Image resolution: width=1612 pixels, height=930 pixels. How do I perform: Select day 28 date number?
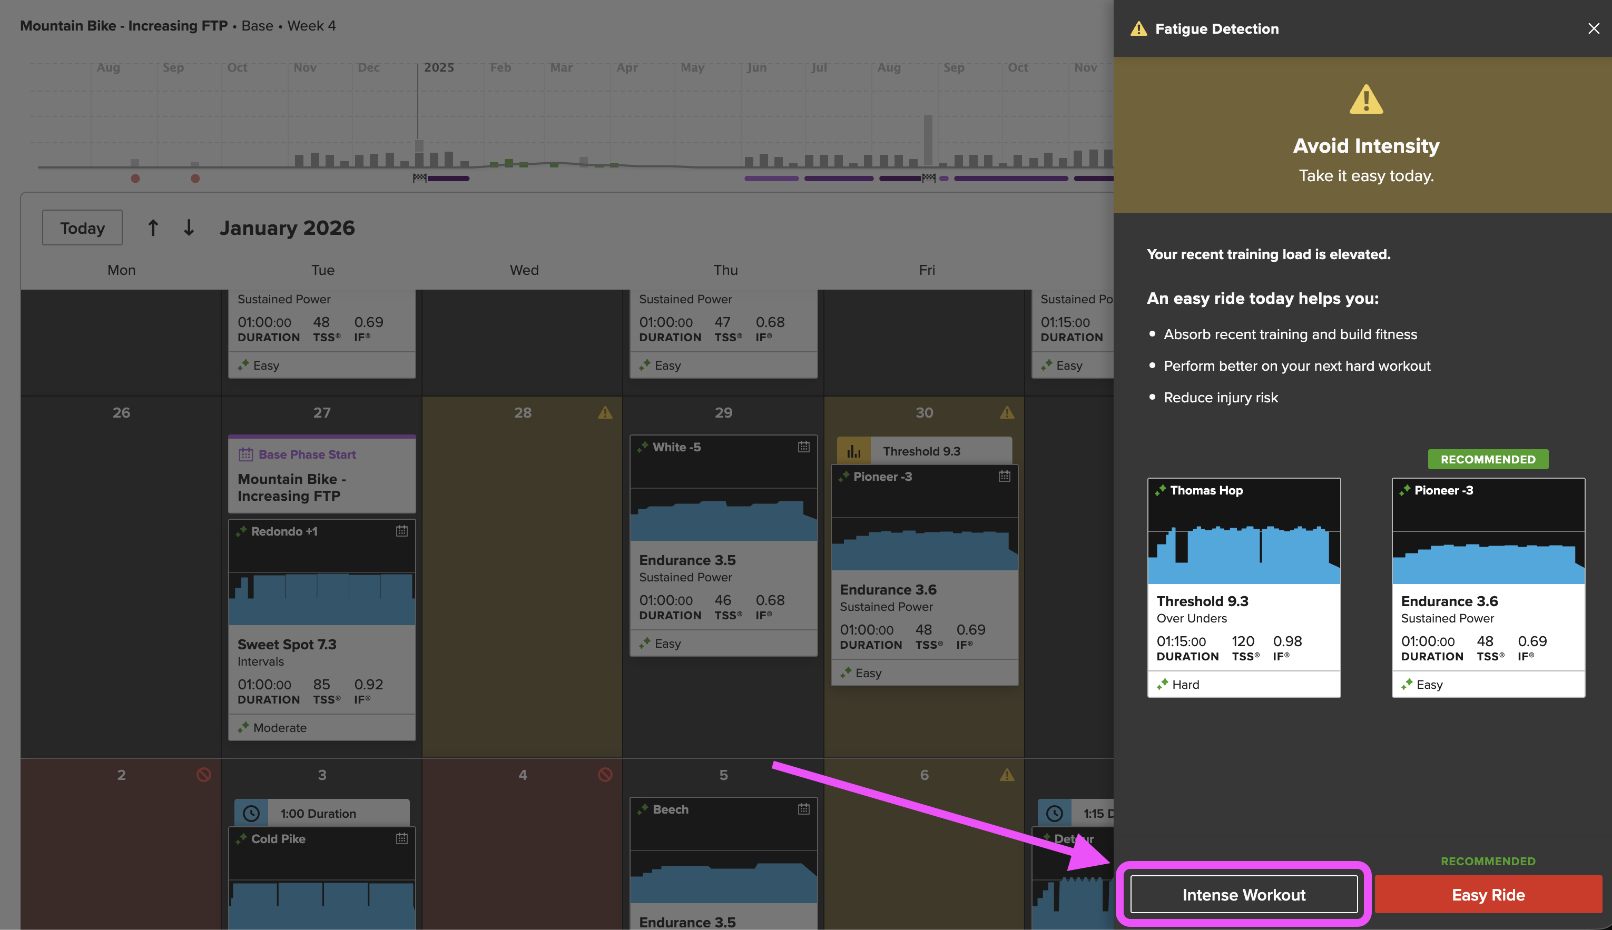pos(523,413)
